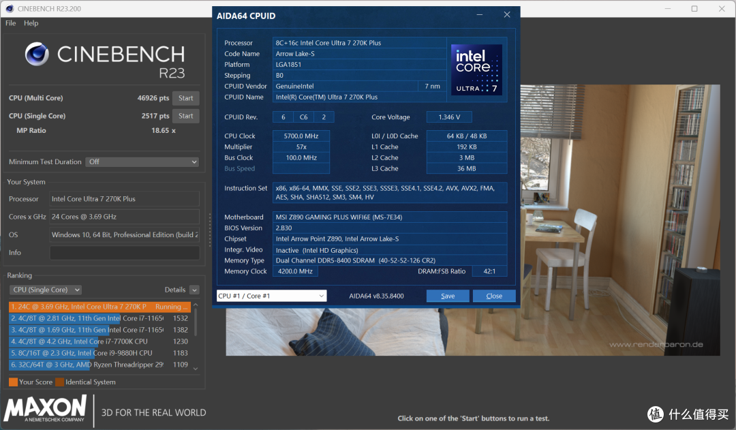Click the Close button in AIDA64 CPUID
This screenshot has height=430, width=736.
(x=494, y=296)
